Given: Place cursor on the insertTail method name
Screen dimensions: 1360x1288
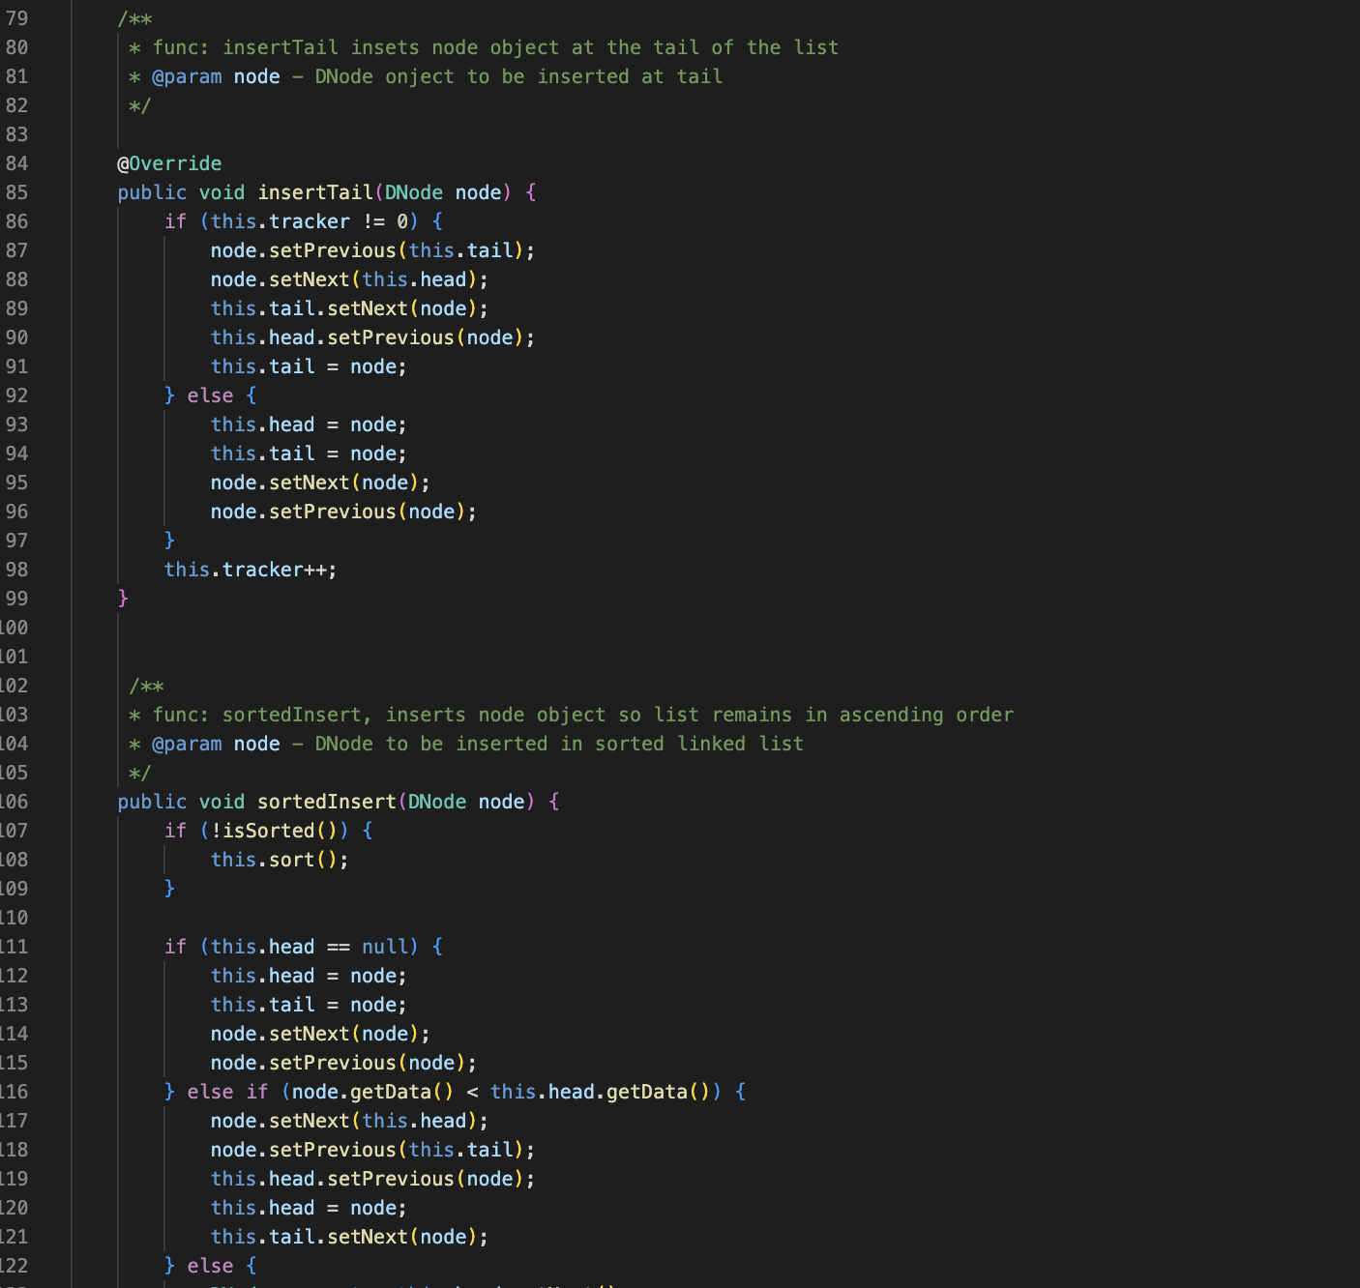Looking at the screenshot, I should [x=315, y=192].
